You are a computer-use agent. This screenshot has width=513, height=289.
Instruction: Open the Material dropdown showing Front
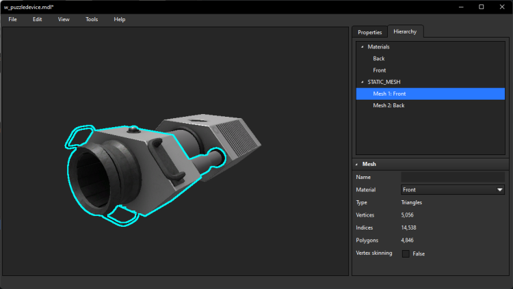point(452,190)
